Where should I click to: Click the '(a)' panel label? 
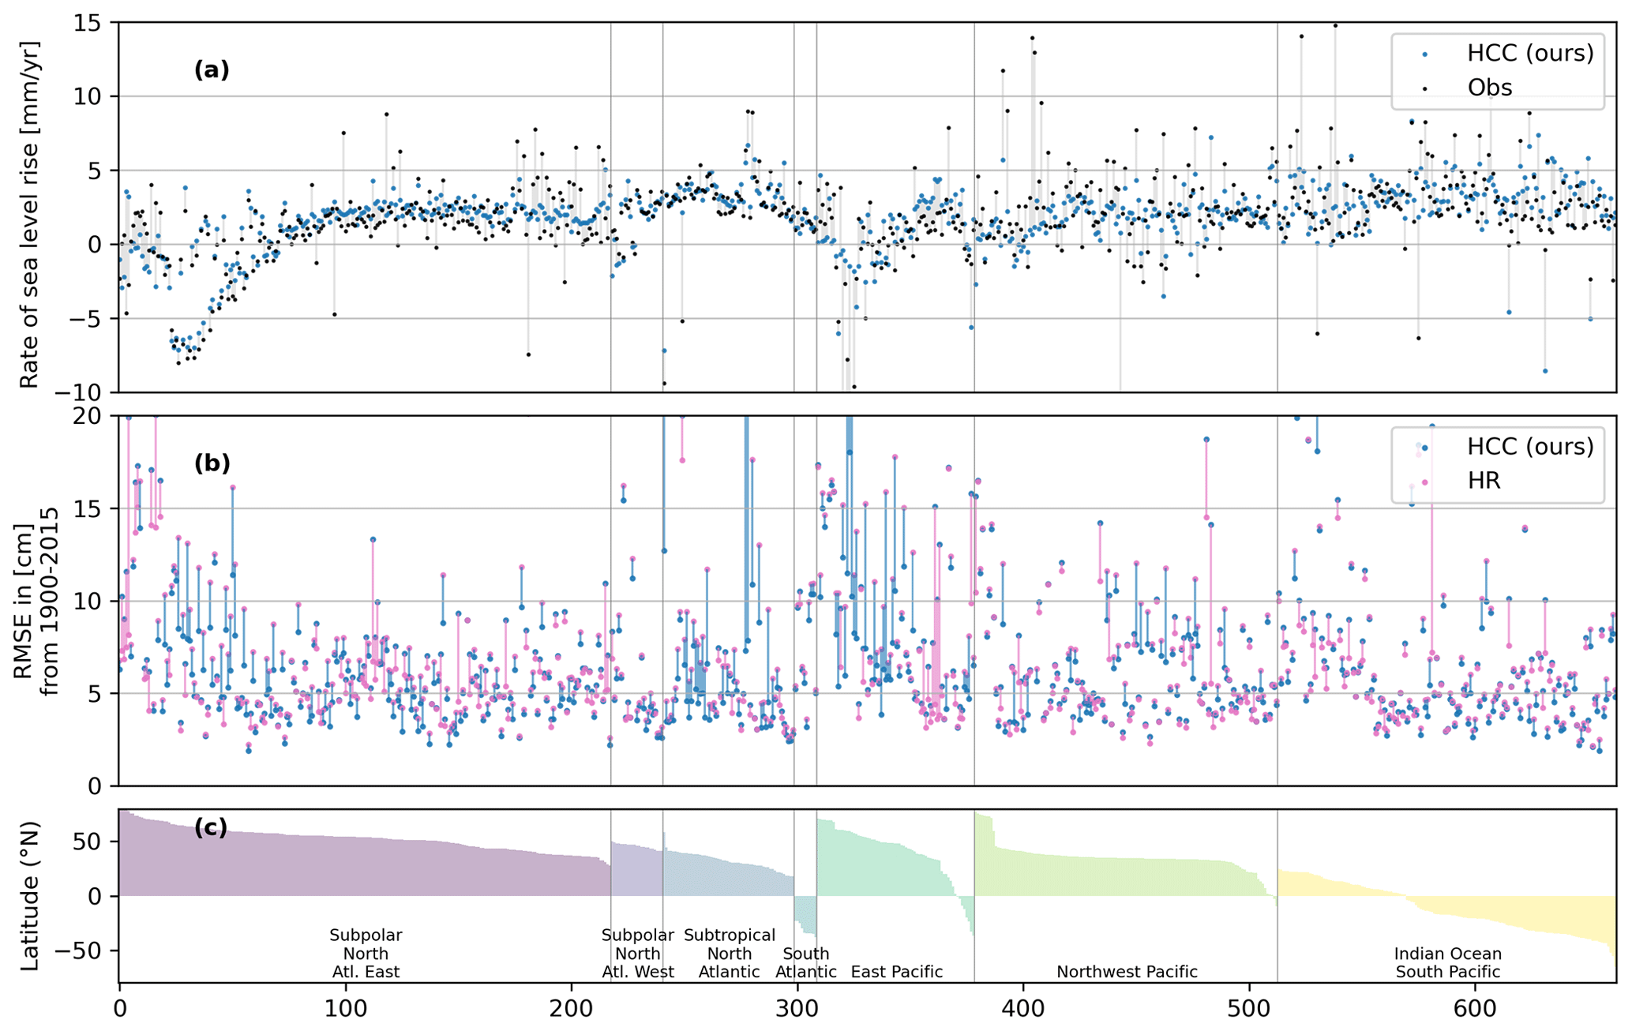(212, 70)
